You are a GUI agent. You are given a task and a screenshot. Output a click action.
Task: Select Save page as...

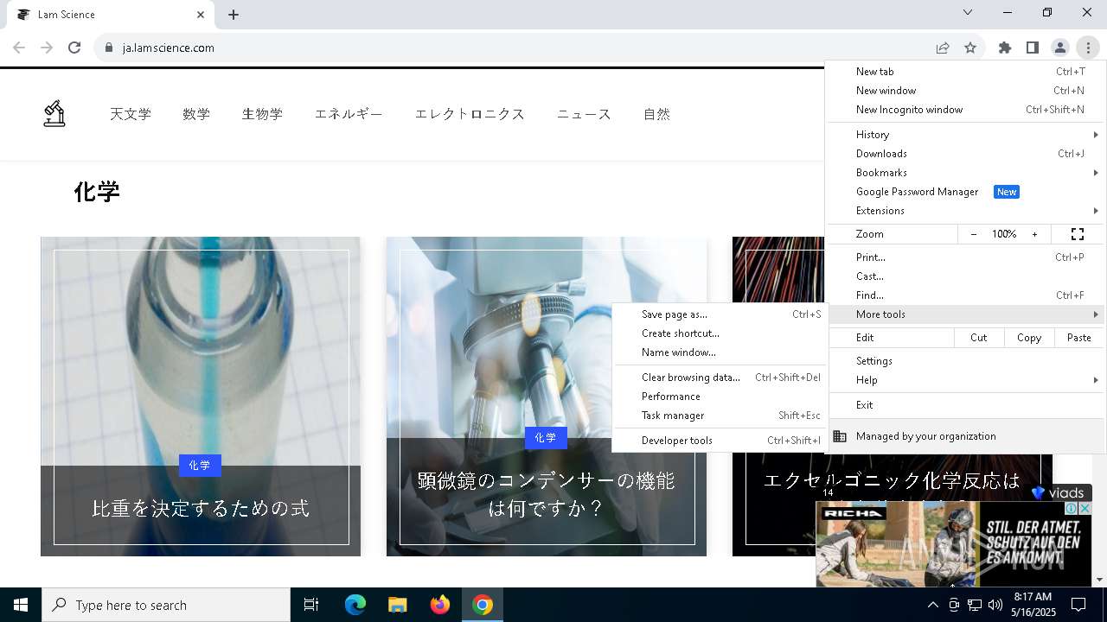pyautogui.click(x=720, y=314)
